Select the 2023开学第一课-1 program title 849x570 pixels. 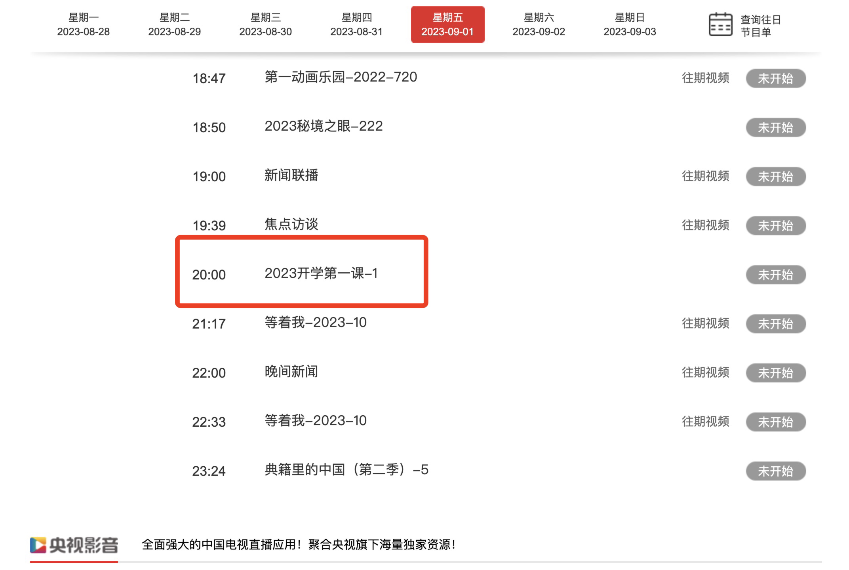pyautogui.click(x=321, y=274)
